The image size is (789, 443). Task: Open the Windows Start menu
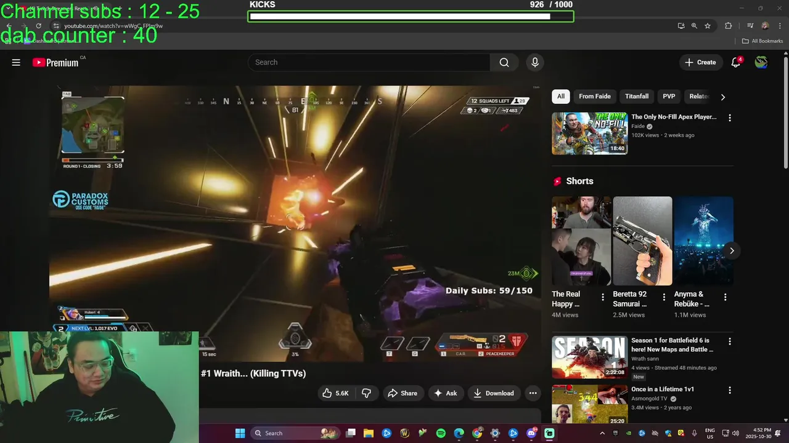[240, 433]
